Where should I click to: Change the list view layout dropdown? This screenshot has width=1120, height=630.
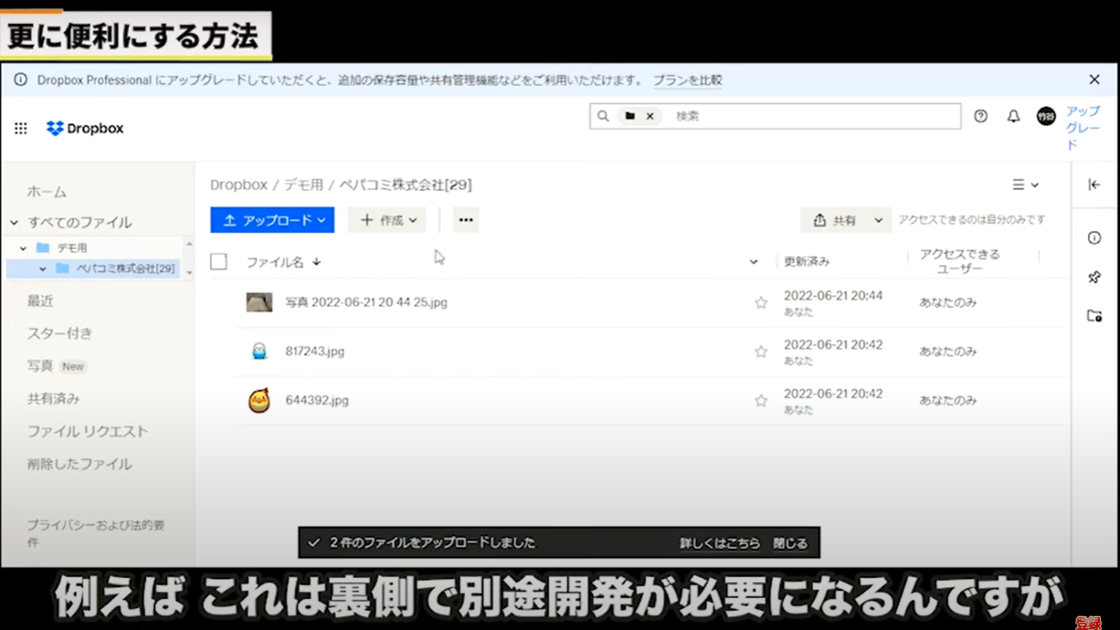click(x=1025, y=185)
